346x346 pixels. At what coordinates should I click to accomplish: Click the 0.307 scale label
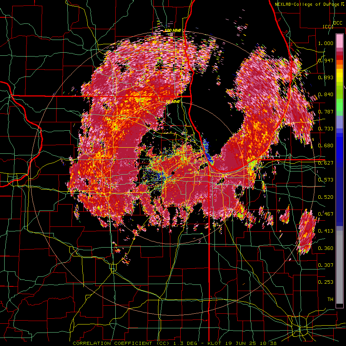(x=326, y=265)
